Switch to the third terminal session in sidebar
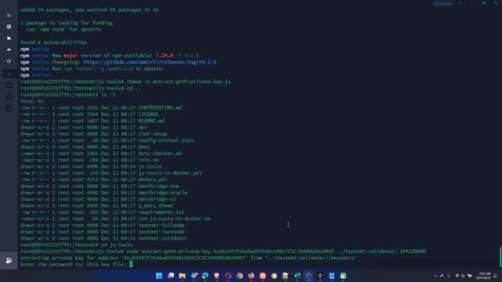 tap(9, 97)
